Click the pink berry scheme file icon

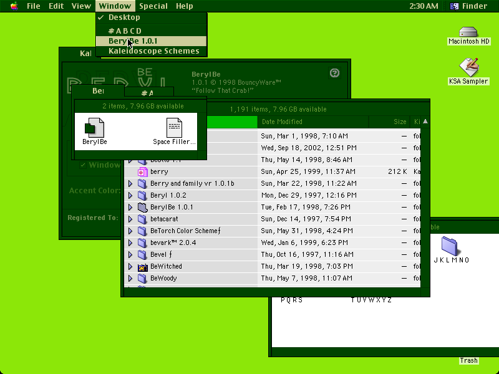[x=142, y=172]
